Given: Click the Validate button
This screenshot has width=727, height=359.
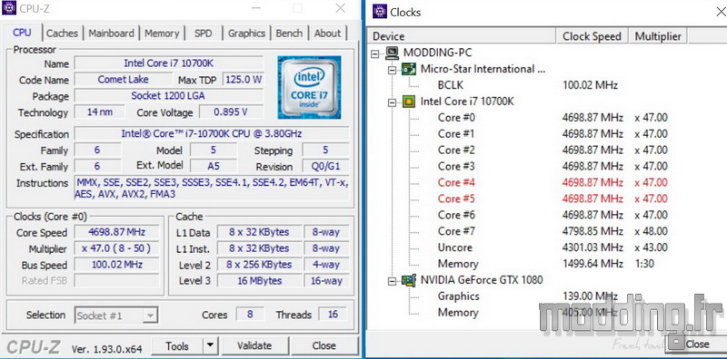Looking at the screenshot, I should (x=254, y=345).
